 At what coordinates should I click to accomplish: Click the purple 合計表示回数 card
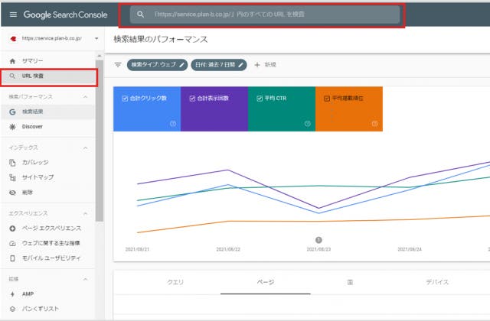pos(214,109)
